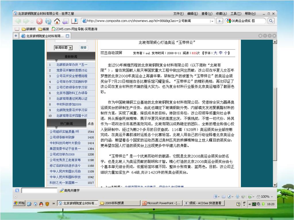Viewport: 294px width, 220px height.
Task: Click the tab list grid icon
Action: click(x=260, y=36)
